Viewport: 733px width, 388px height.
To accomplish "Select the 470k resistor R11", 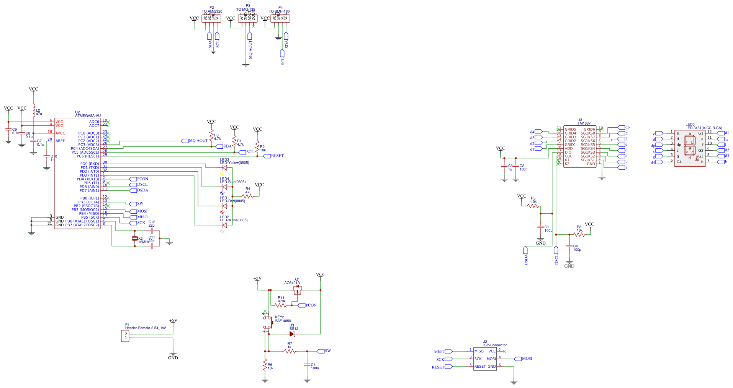I will tap(281, 305).
